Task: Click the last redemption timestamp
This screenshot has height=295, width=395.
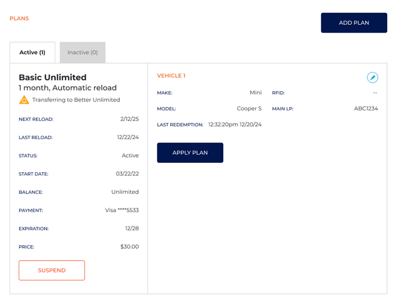Action: tap(234, 124)
